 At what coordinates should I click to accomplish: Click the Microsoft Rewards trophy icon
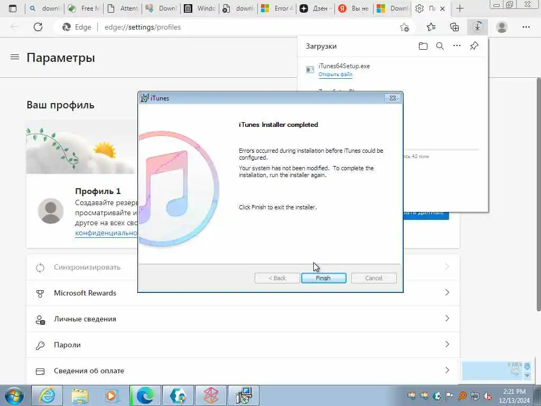click(x=40, y=293)
